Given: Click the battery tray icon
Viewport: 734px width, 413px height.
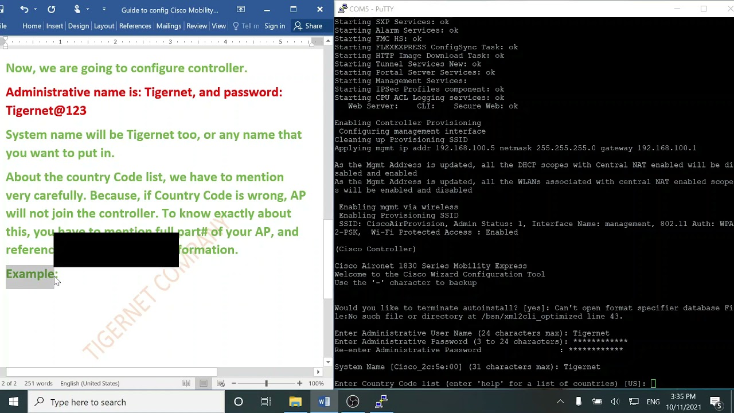Looking at the screenshot, I should pyautogui.click(x=597, y=402).
